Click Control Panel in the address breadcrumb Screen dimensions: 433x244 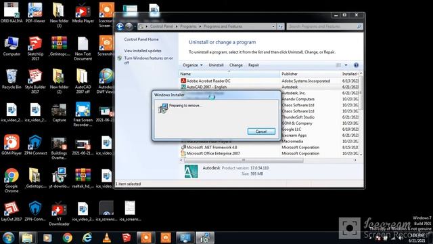point(162,26)
